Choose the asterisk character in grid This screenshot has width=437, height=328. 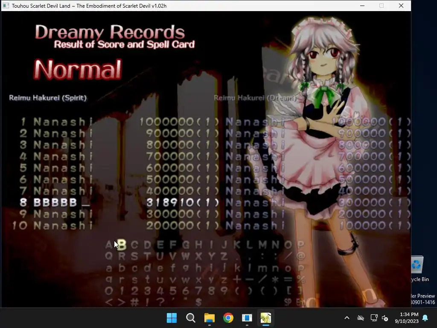275,279
